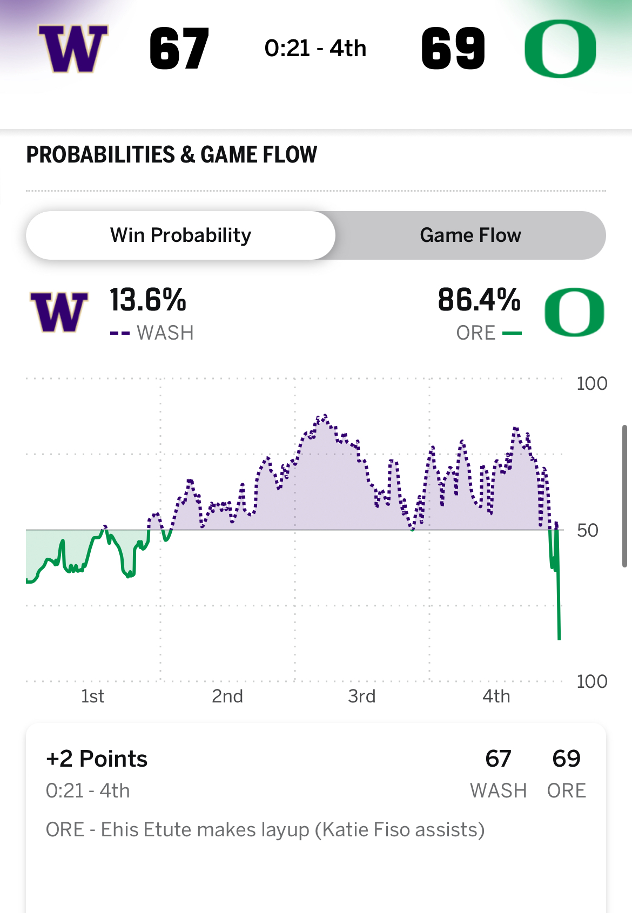The image size is (632, 913).
Task: Tap the +2 Points play card title
Action: pyautogui.click(x=97, y=759)
